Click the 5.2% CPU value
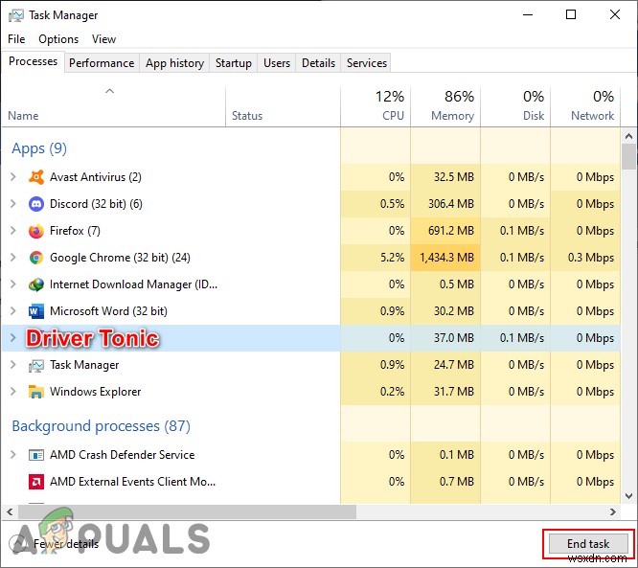Screen dimensions: 638x568 pyautogui.click(x=392, y=258)
